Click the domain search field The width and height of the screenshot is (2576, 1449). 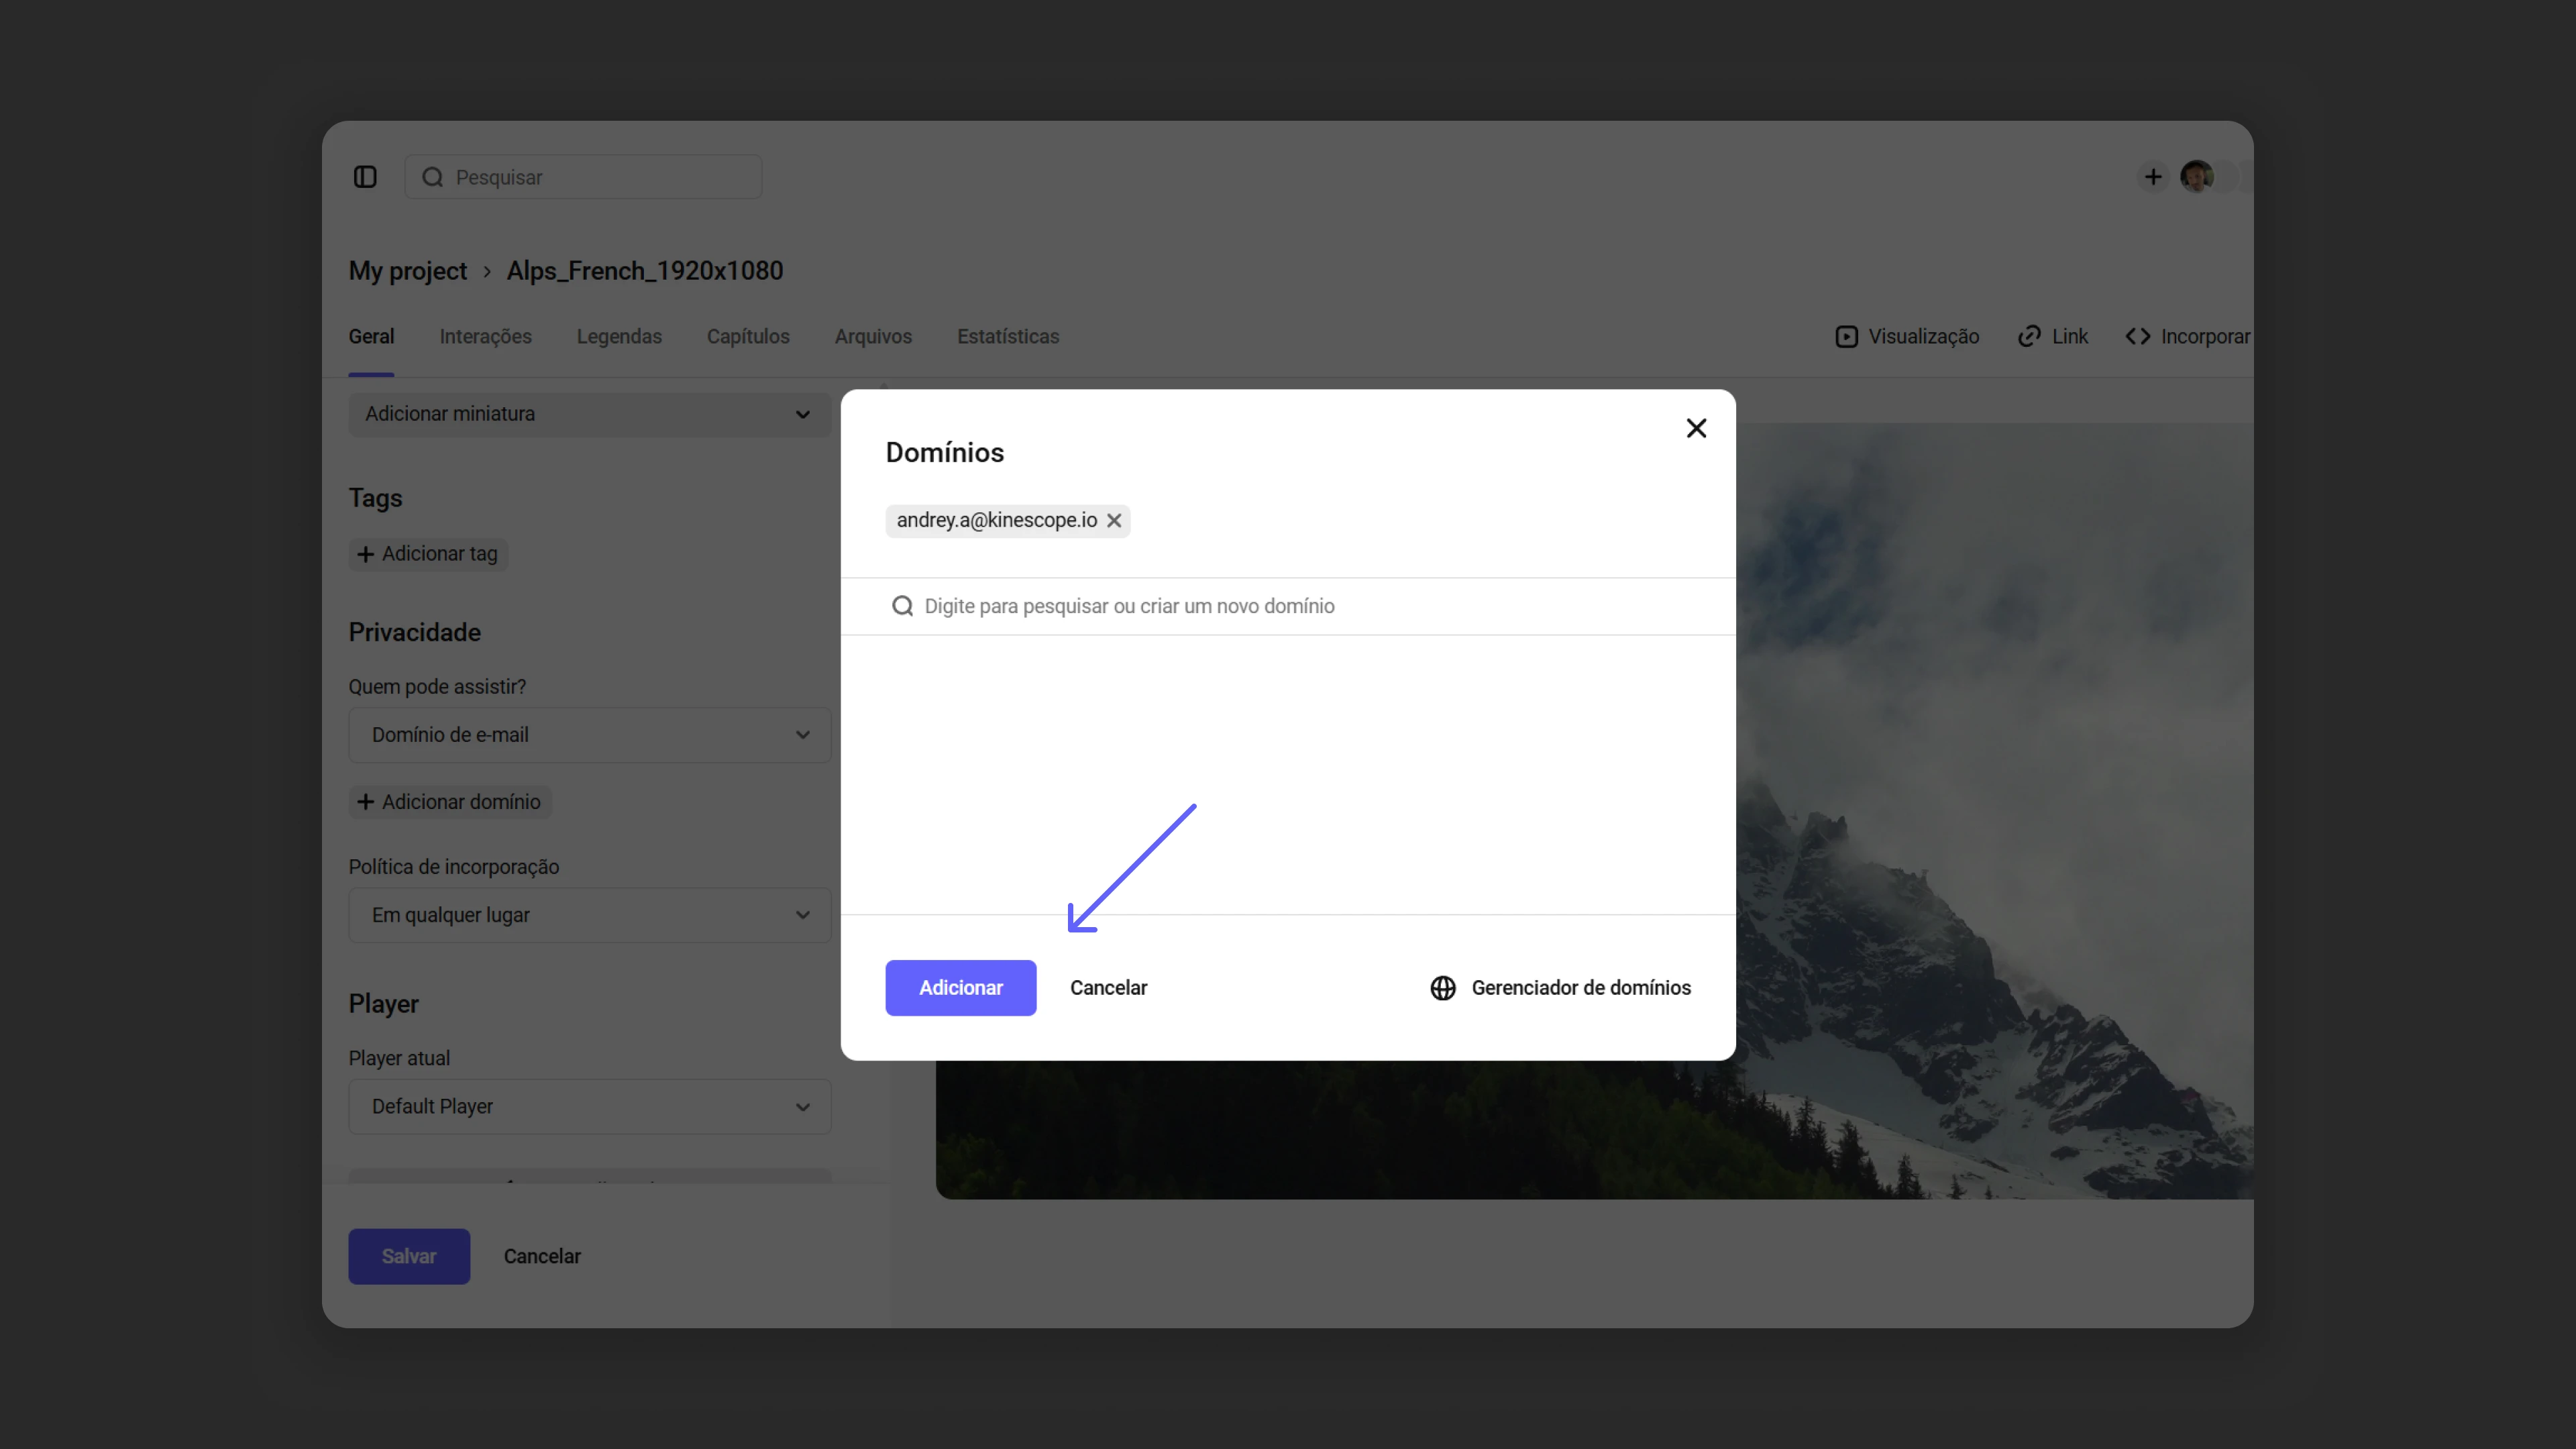[1288, 606]
